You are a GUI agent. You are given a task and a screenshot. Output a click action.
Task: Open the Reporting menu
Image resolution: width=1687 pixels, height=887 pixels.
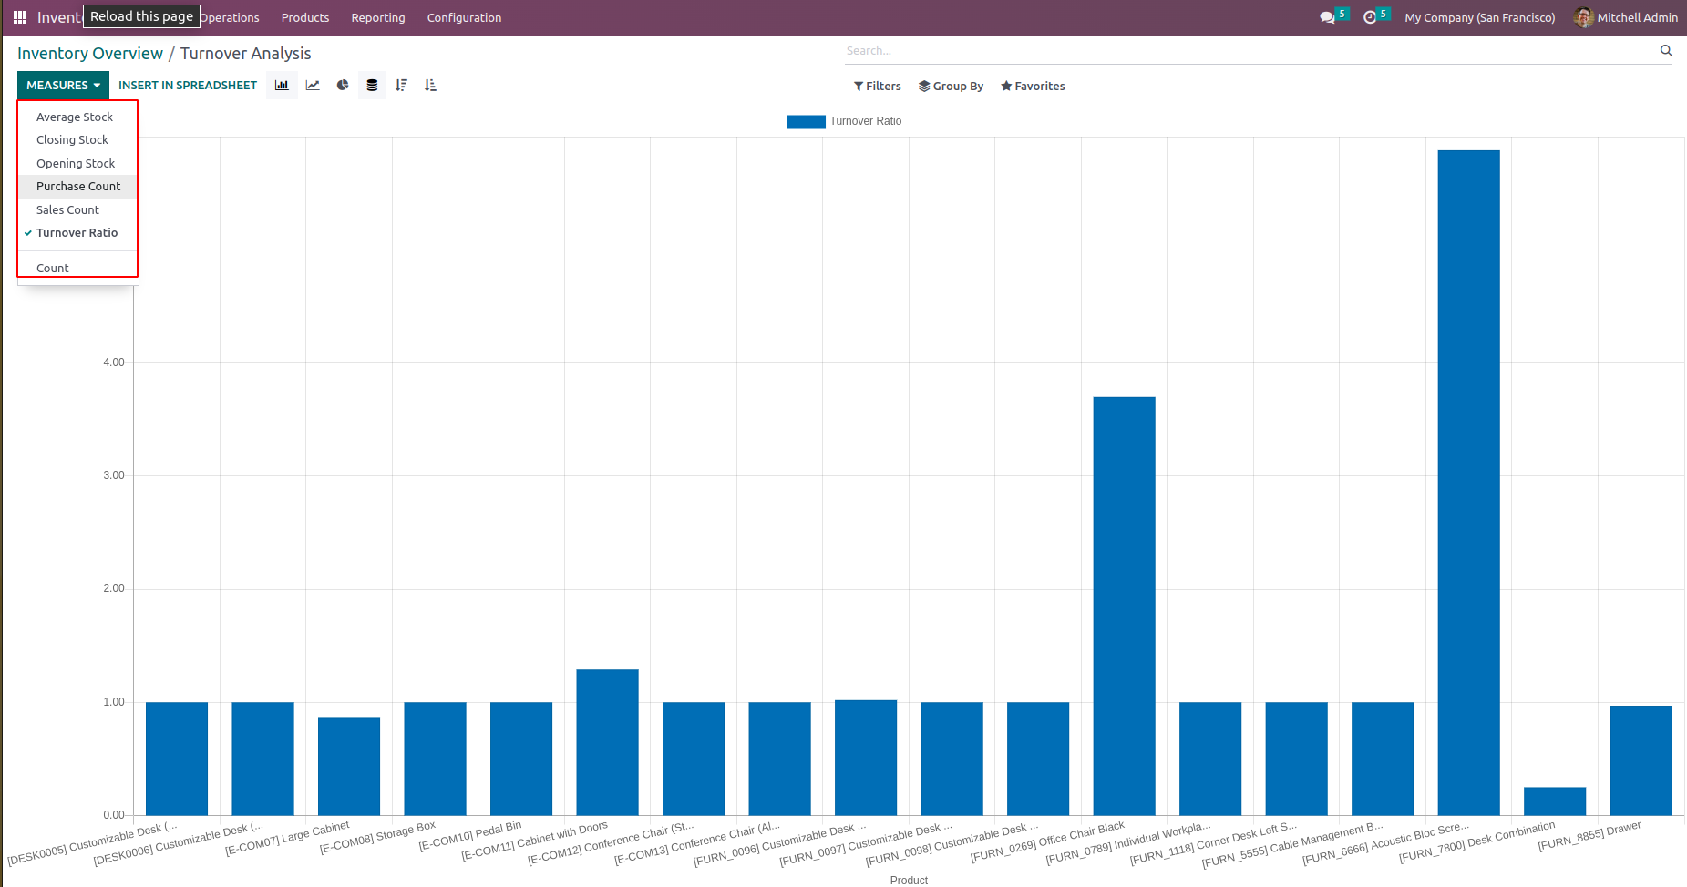(377, 17)
